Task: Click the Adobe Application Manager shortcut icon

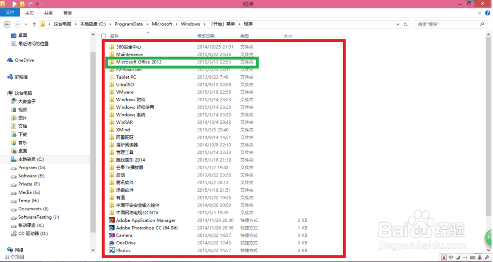Action: 111,220
